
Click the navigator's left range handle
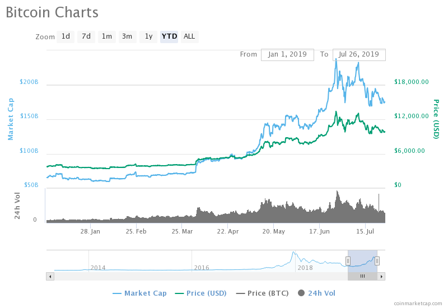coord(348,260)
